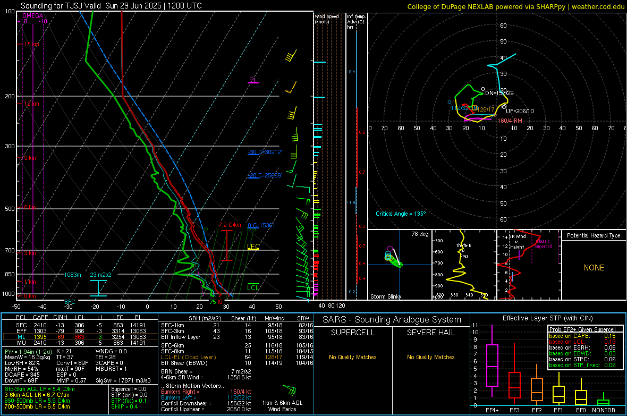The width and height of the screenshot is (627, 416).
Task: Click the UP=206/10 hodograph label
Action: coord(520,111)
